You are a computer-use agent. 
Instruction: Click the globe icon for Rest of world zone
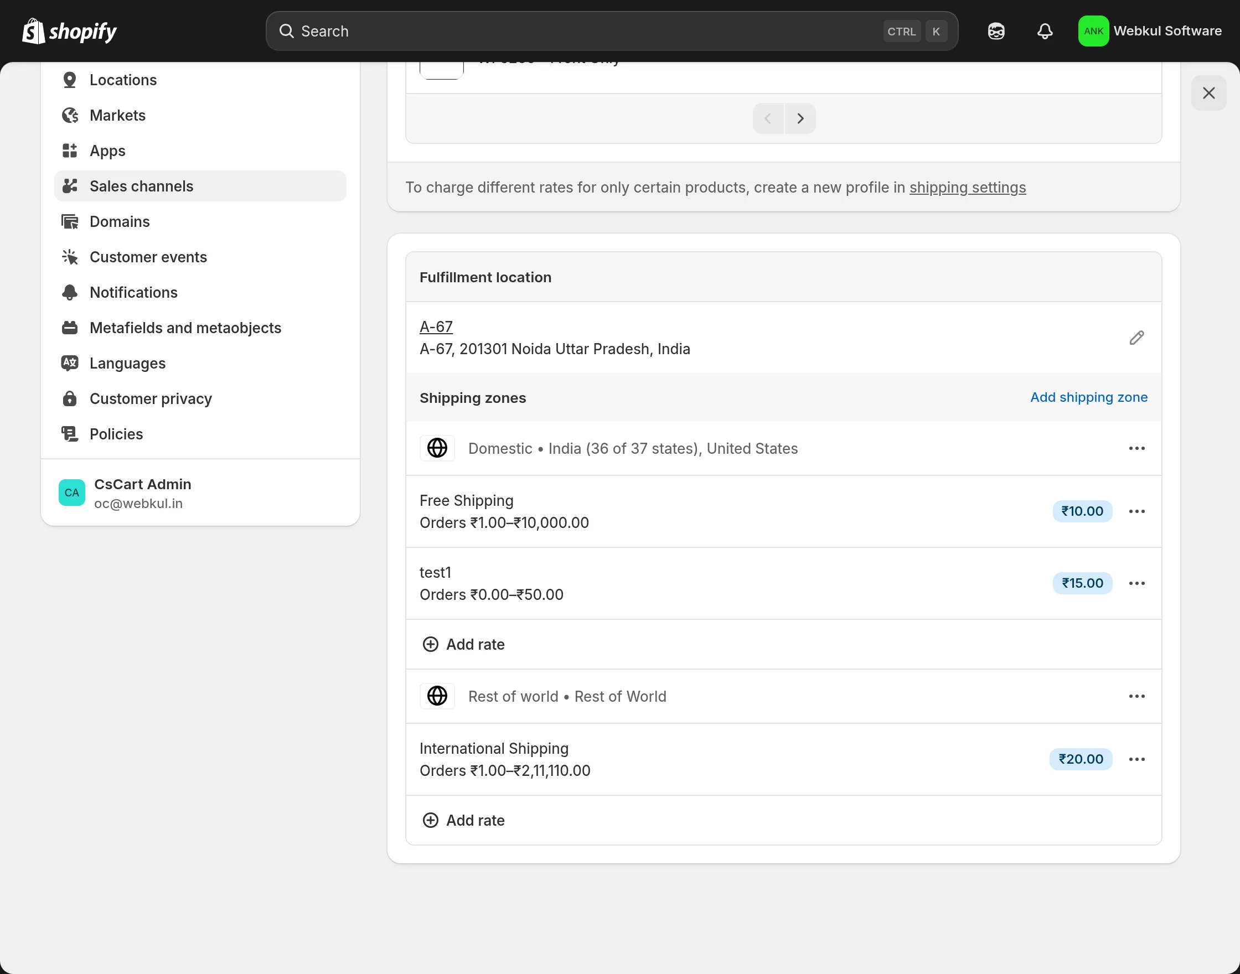(437, 696)
